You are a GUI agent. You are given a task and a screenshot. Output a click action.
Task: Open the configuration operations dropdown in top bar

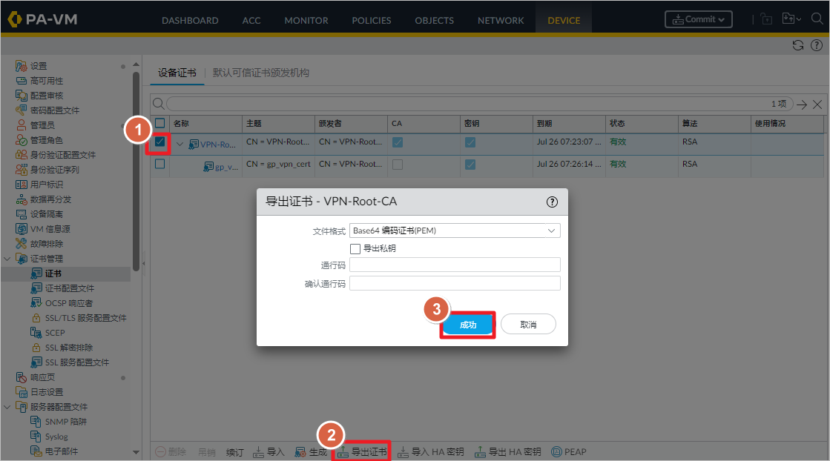(x=791, y=19)
